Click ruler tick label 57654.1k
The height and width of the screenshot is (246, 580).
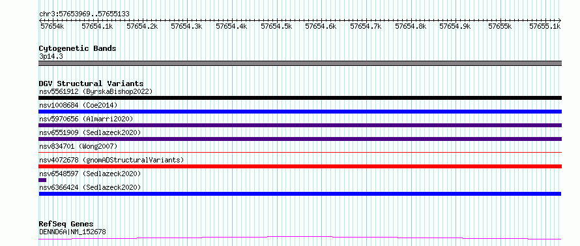97,26
